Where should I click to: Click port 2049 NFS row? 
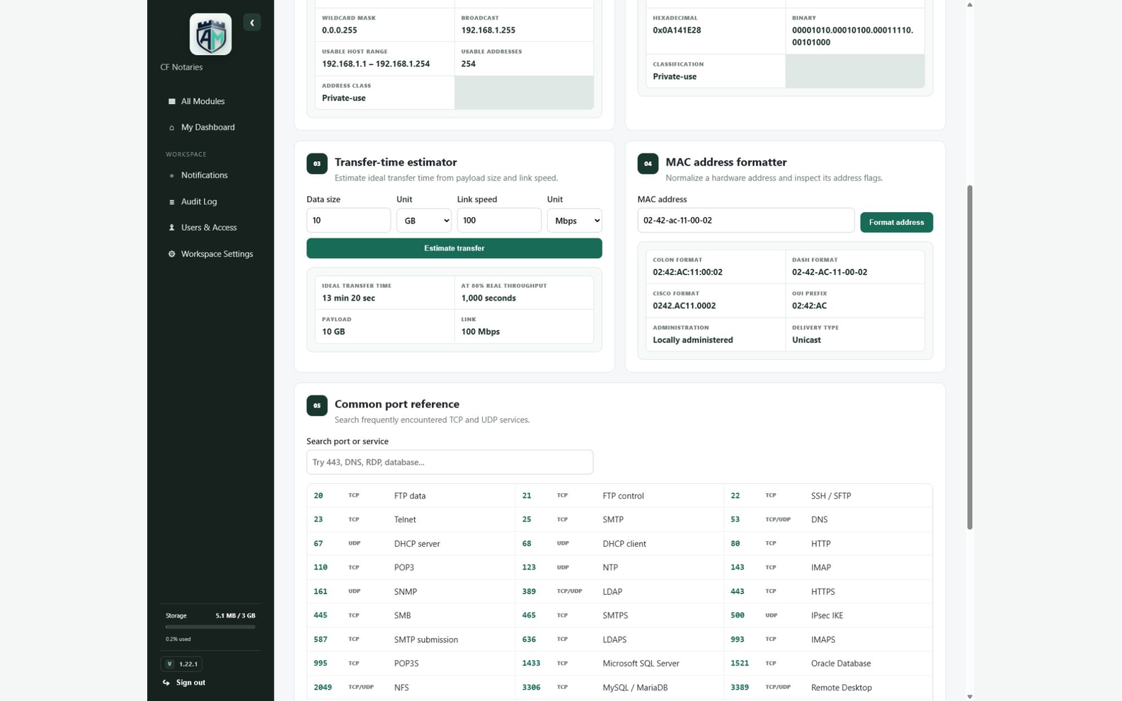411,688
